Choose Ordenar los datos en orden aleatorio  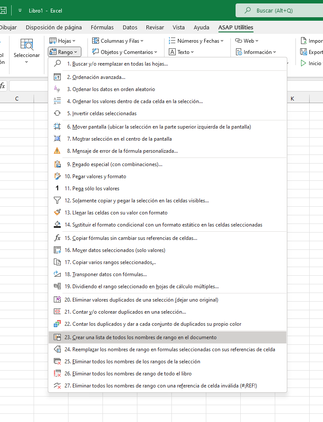pyautogui.click(x=168, y=89)
